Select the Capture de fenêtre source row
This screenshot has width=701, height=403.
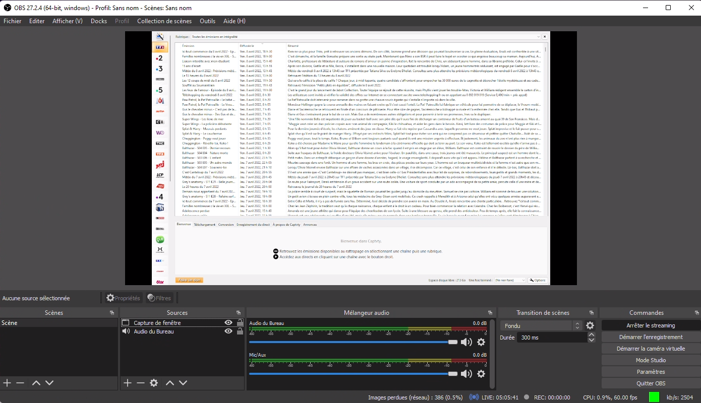[182, 323]
